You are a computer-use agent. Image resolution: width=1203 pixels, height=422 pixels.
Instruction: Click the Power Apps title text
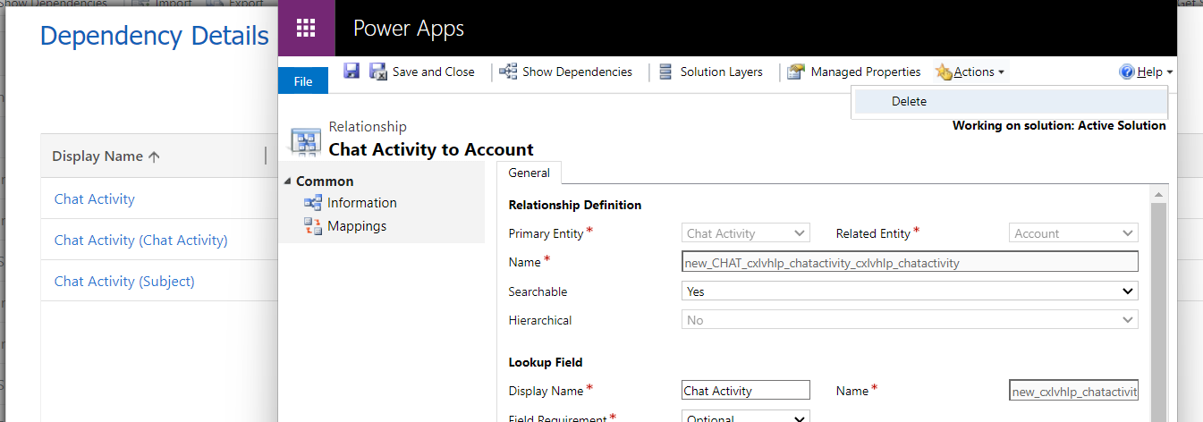tap(409, 29)
